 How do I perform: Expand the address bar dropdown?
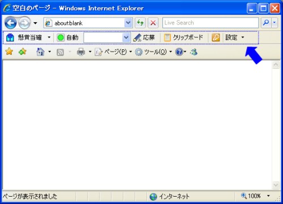coord(128,23)
